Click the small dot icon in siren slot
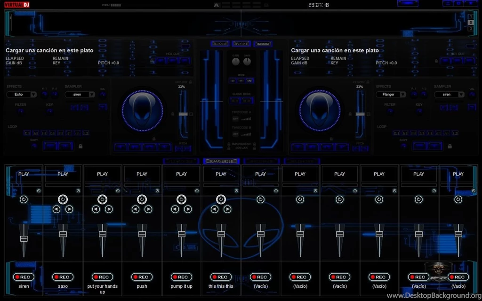The height and width of the screenshot is (301, 482). click(39, 191)
